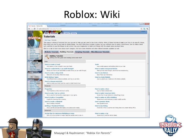
Task: Click inside the sidebar search box
Action: (x=35, y=75)
